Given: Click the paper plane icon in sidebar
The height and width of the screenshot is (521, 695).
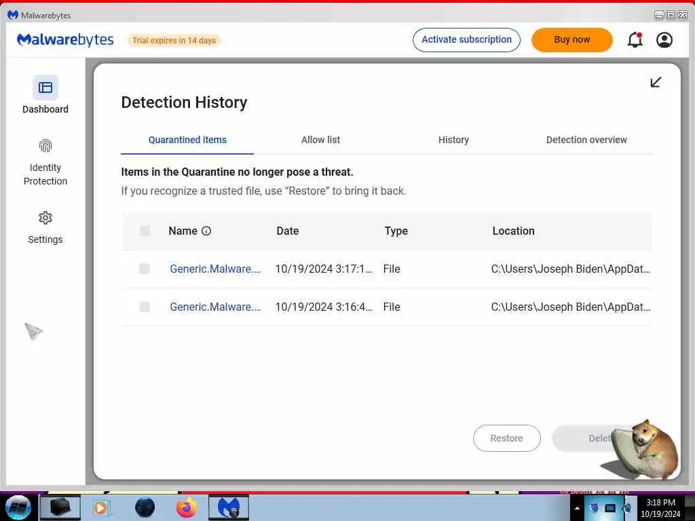Looking at the screenshot, I should [33, 331].
